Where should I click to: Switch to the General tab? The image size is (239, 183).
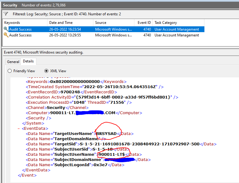[13, 62]
